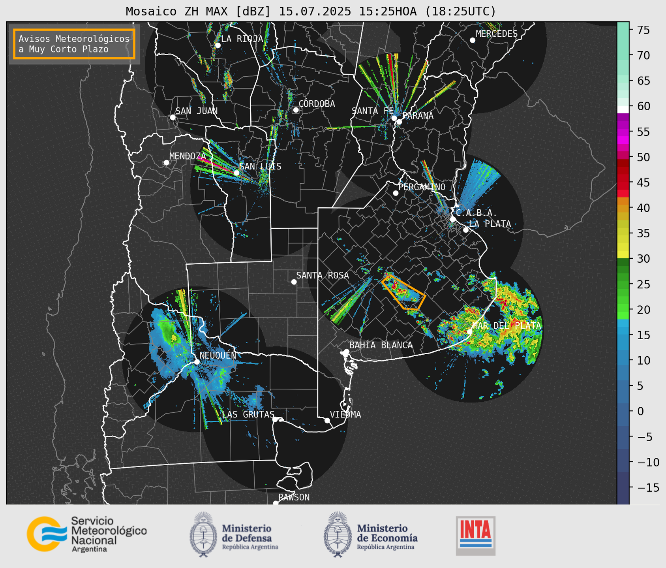Screen dimensions: 666x568
Task: Select the RAWSON city label
Action: pos(294,497)
